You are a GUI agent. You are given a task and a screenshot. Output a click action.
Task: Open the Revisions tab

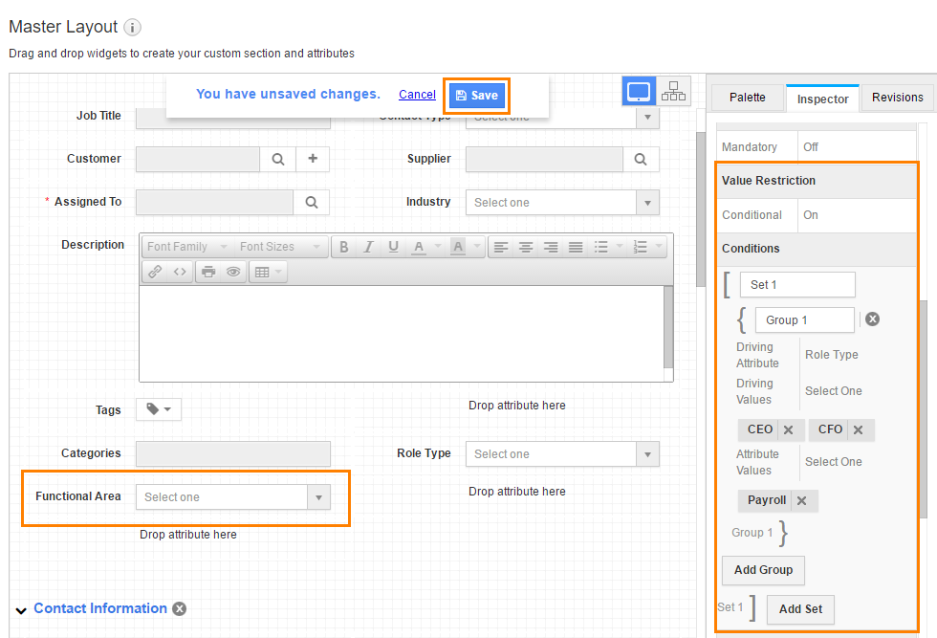tap(897, 98)
